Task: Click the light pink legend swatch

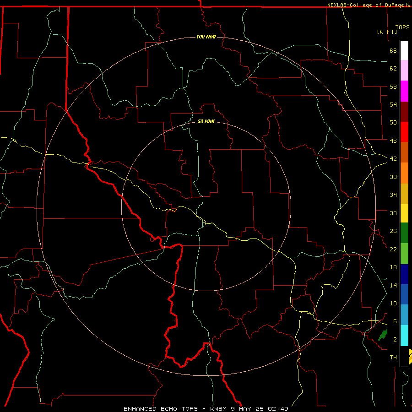Action: tap(404, 70)
